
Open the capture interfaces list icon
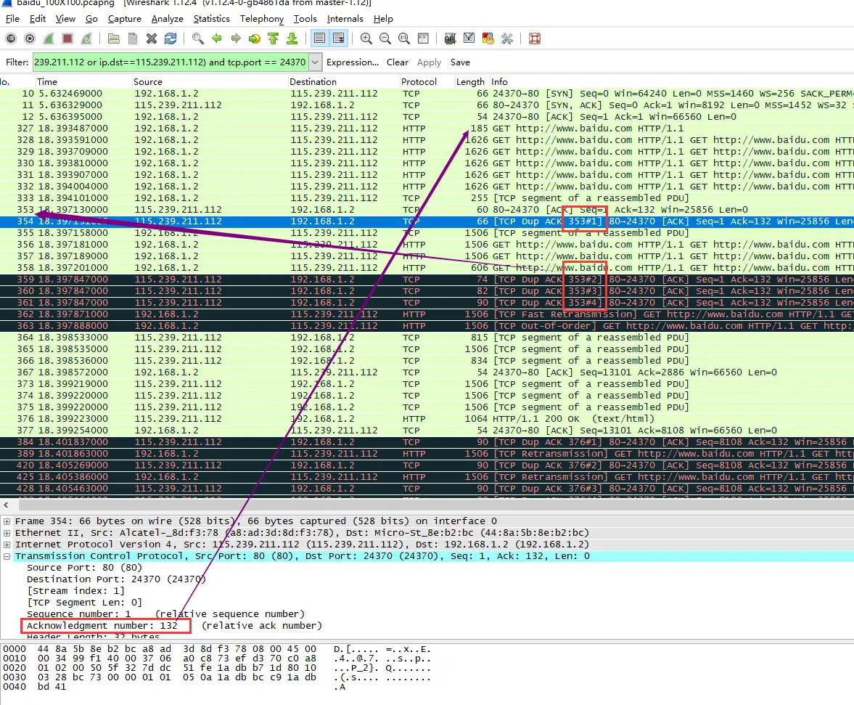(x=11, y=38)
